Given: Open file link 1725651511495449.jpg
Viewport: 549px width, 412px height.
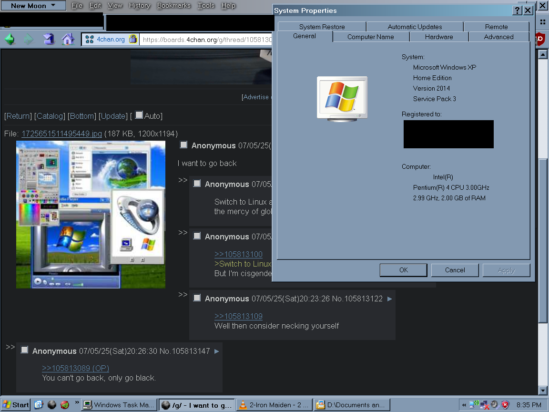Looking at the screenshot, I should coord(61,134).
